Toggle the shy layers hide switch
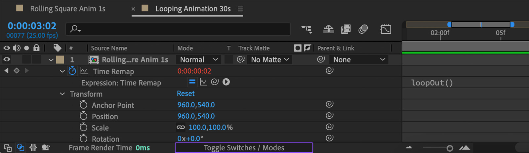 pos(328,29)
